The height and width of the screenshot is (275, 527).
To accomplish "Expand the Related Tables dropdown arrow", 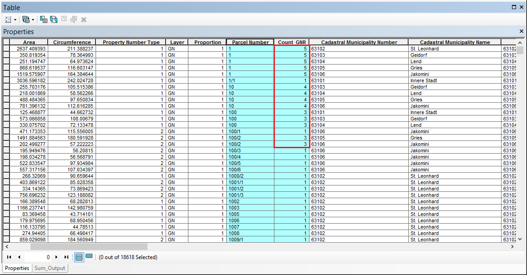I will (33, 20).
